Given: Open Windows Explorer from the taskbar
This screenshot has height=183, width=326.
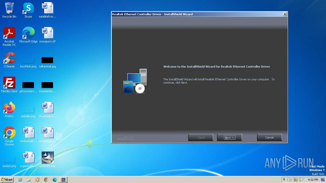Looking at the screenshot, I should click(29, 180).
